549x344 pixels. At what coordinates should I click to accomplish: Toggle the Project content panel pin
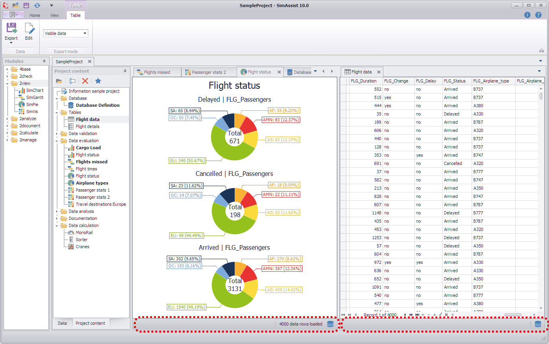point(125,71)
